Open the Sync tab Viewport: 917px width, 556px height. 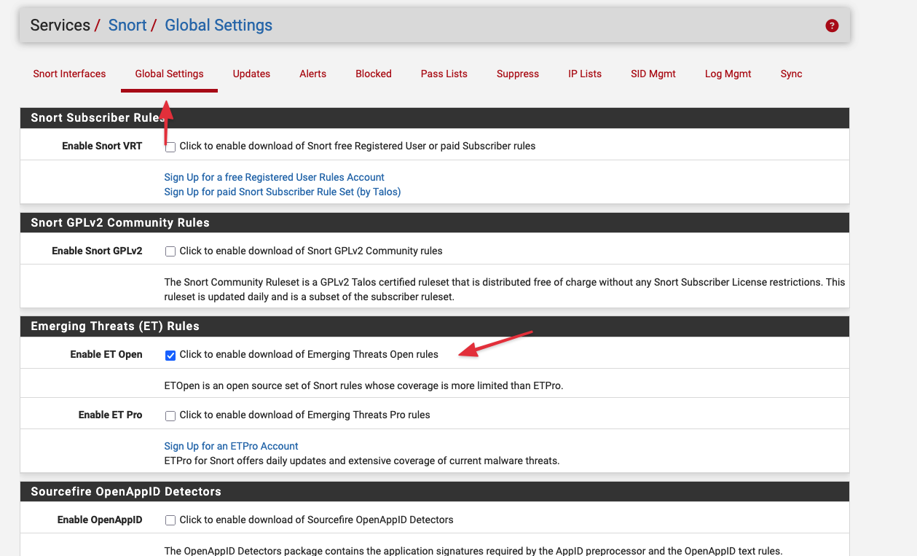click(x=791, y=74)
